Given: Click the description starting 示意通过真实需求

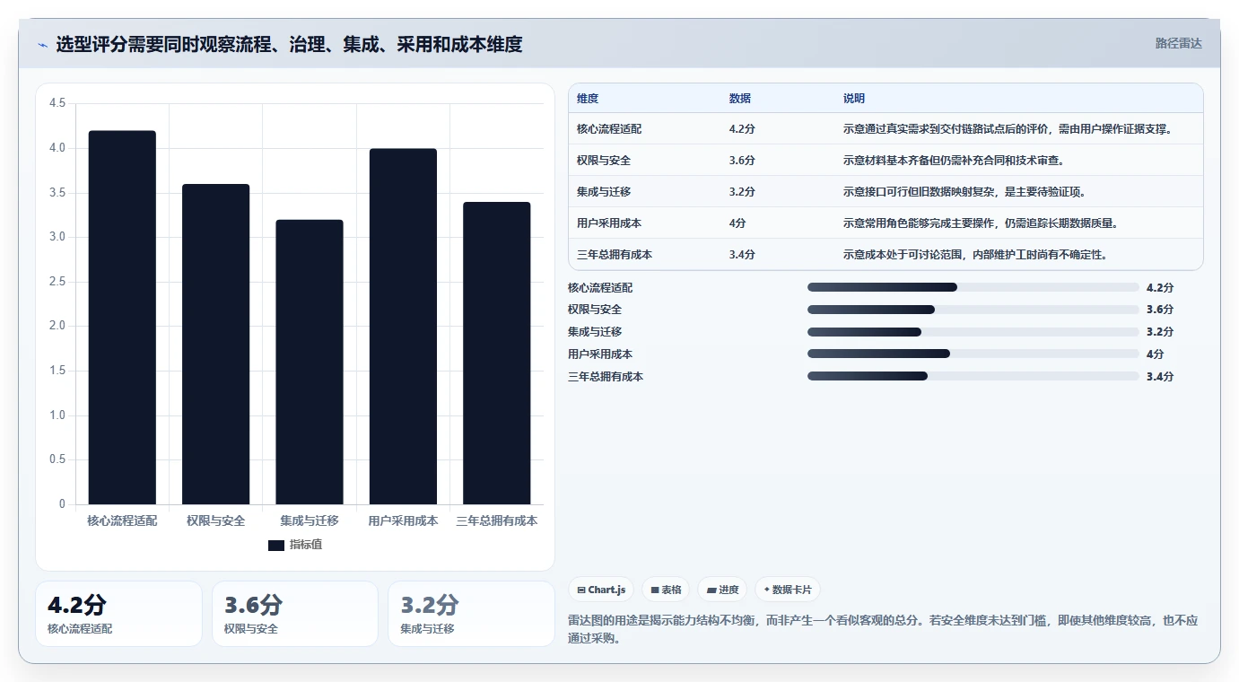Looking at the screenshot, I should [1008, 129].
